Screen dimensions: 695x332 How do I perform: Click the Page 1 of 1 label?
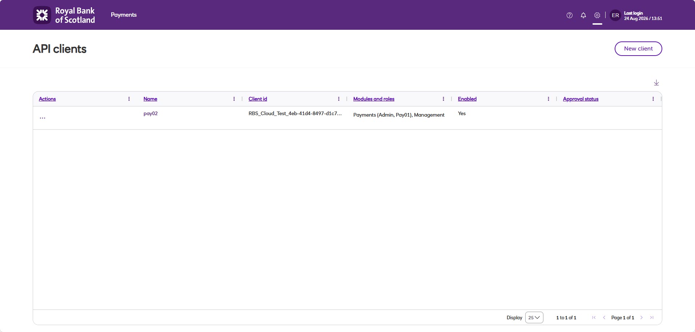coord(623,317)
